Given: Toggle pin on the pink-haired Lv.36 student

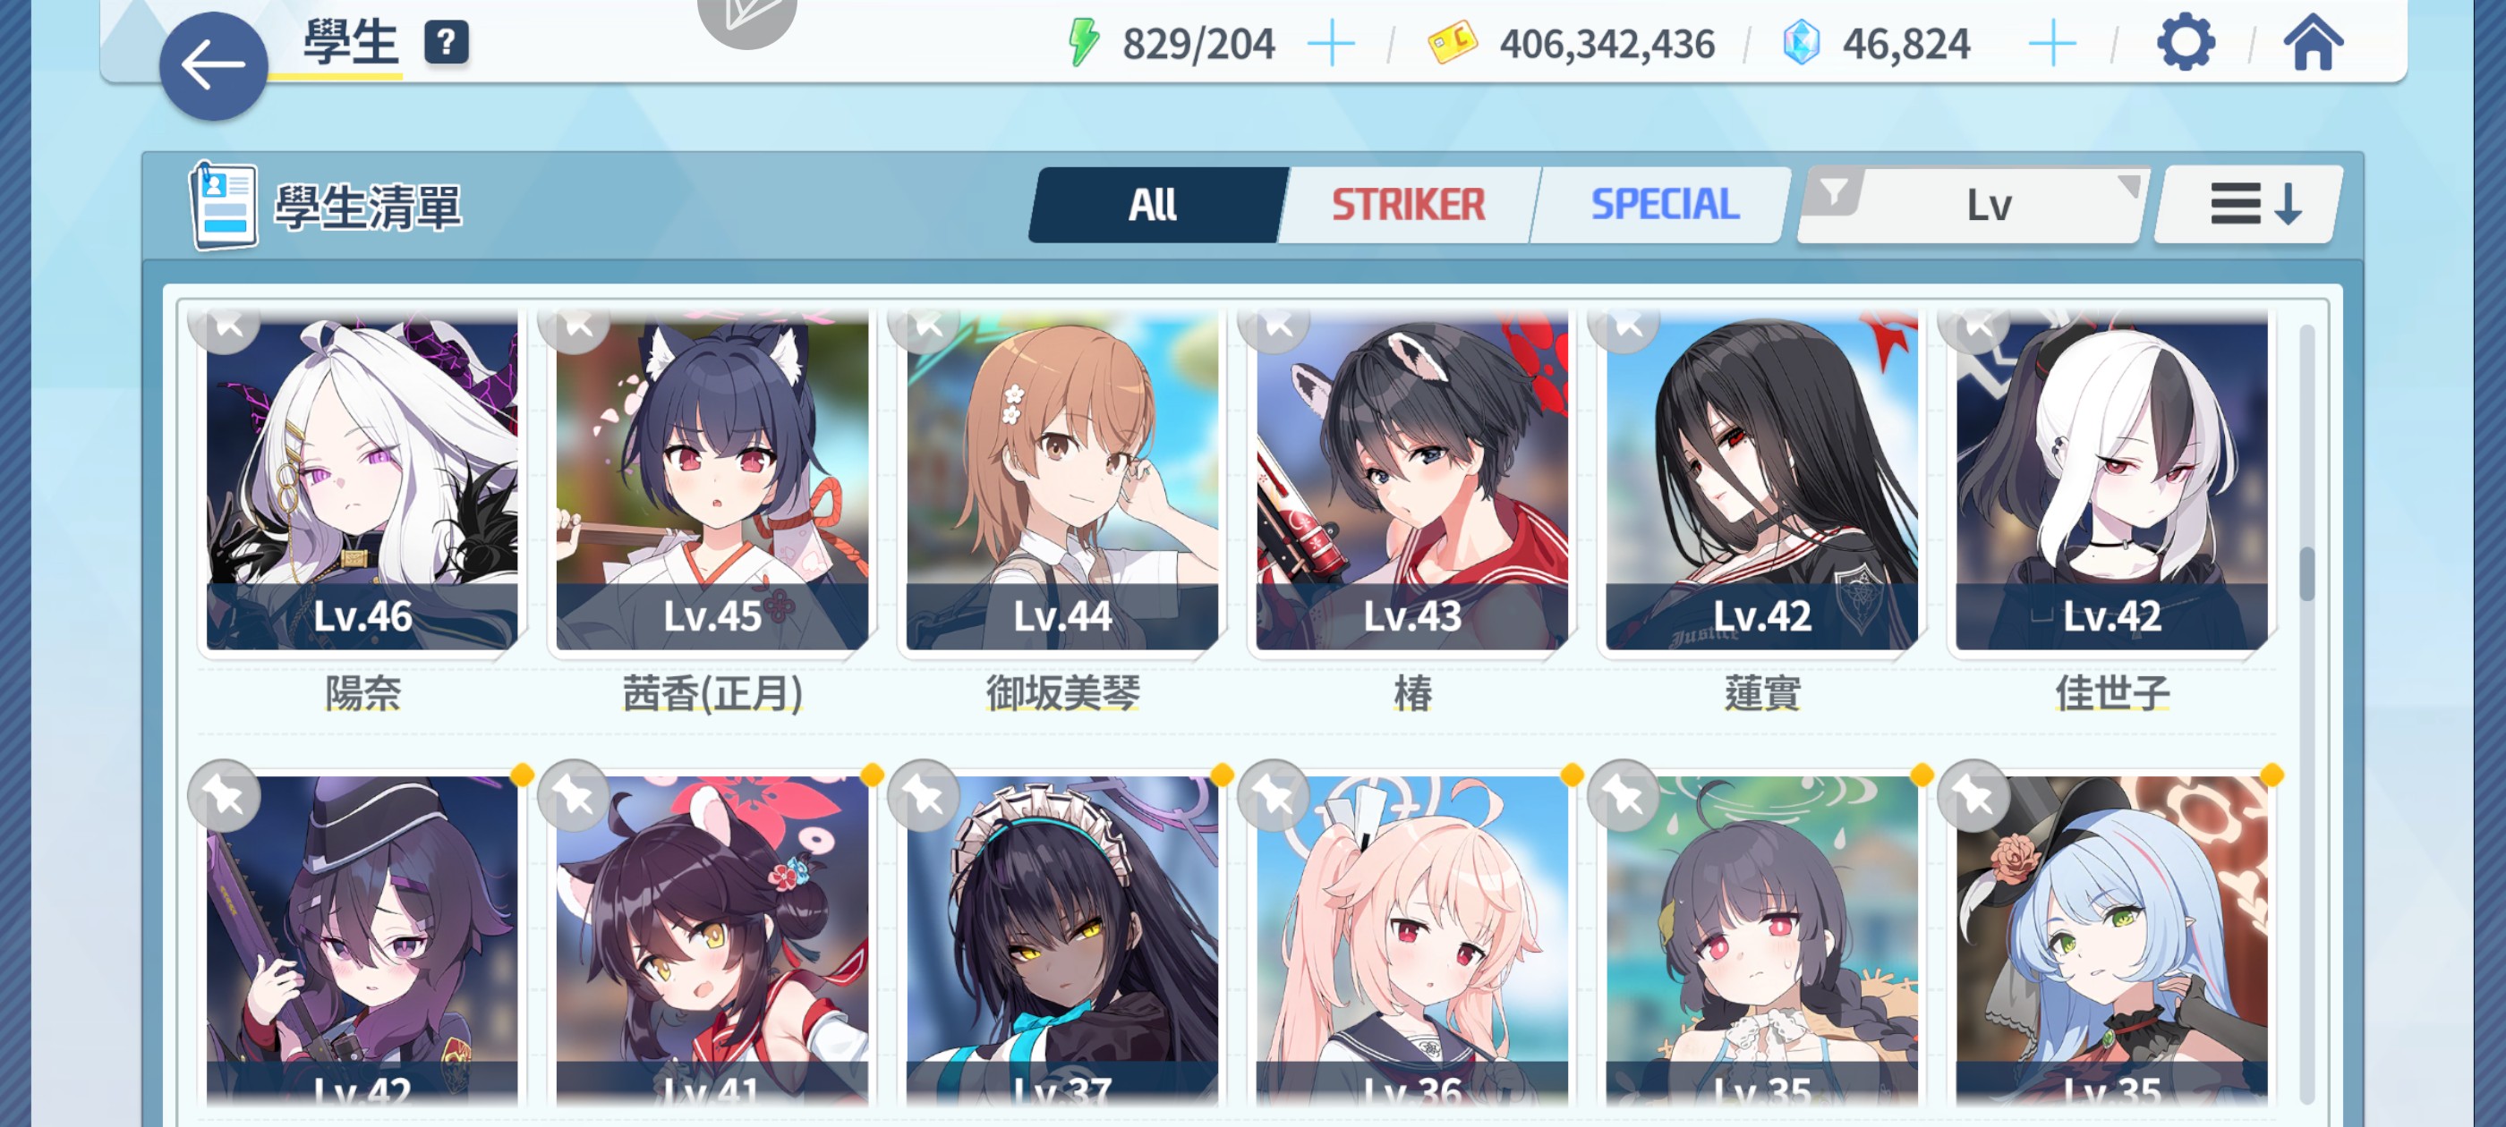Looking at the screenshot, I should [1274, 795].
